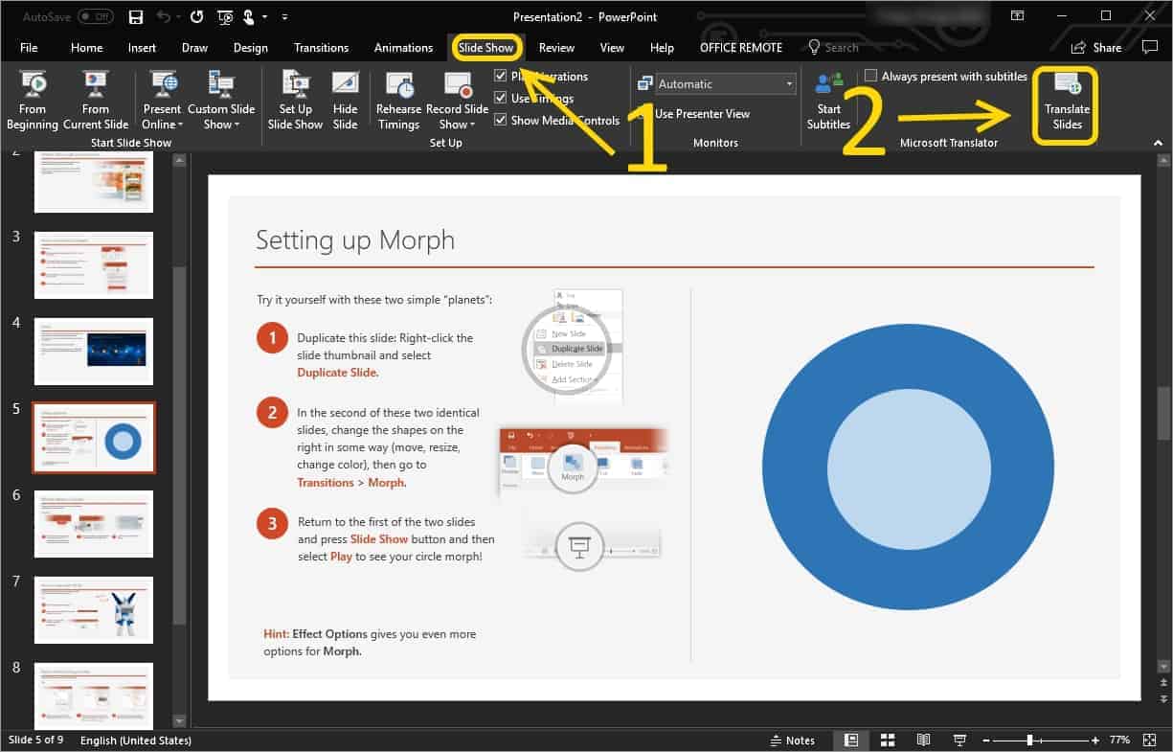The image size is (1173, 752).
Task: Click Start Subtitles
Action: [828, 100]
